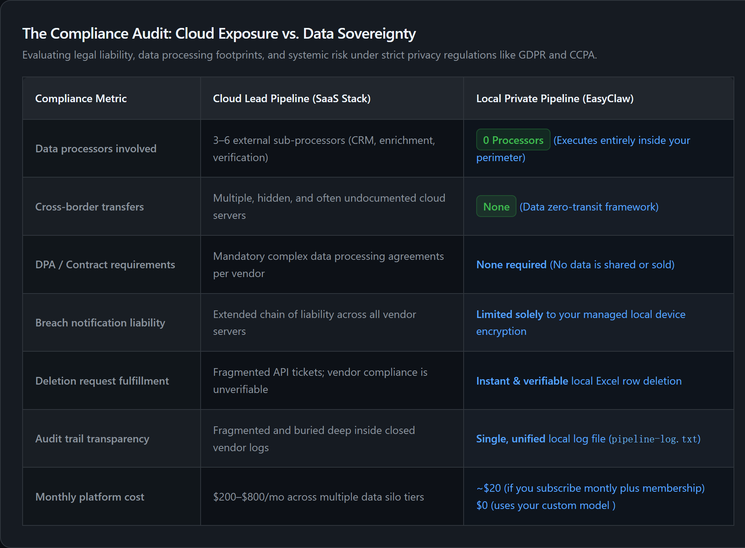Image resolution: width=745 pixels, height=548 pixels.
Task: Click the 'Data processors involved' row label
Action: click(96, 148)
